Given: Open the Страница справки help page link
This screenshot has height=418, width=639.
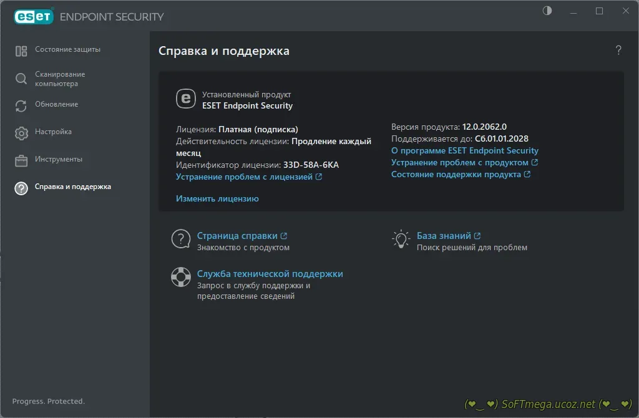Looking at the screenshot, I should (x=237, y=236).
